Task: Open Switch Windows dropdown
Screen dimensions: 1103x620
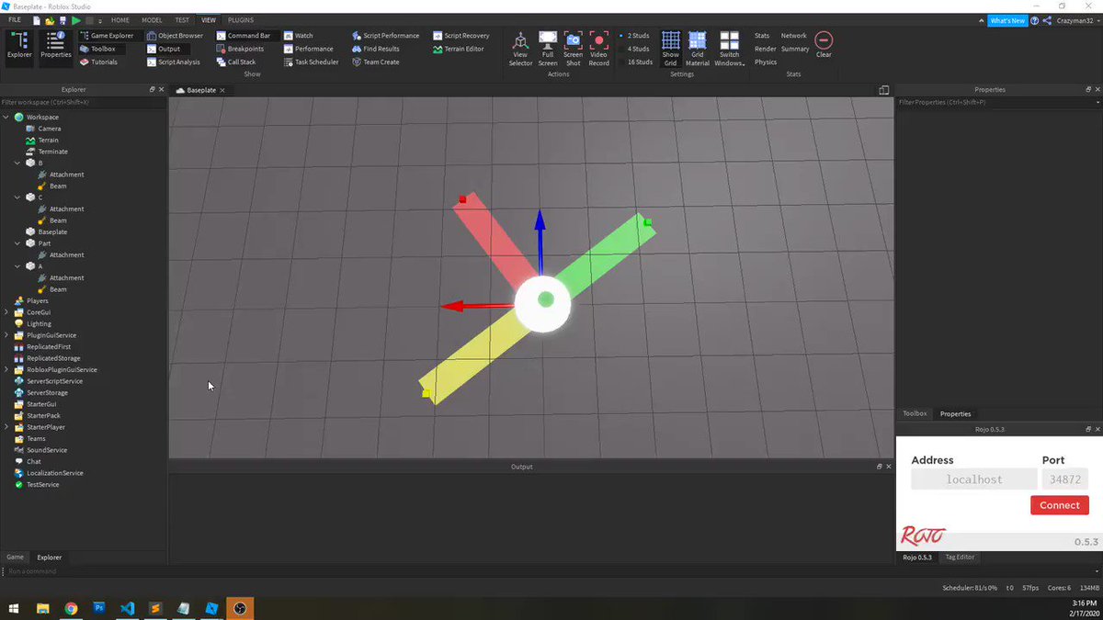Action: (x=729, y=49)
